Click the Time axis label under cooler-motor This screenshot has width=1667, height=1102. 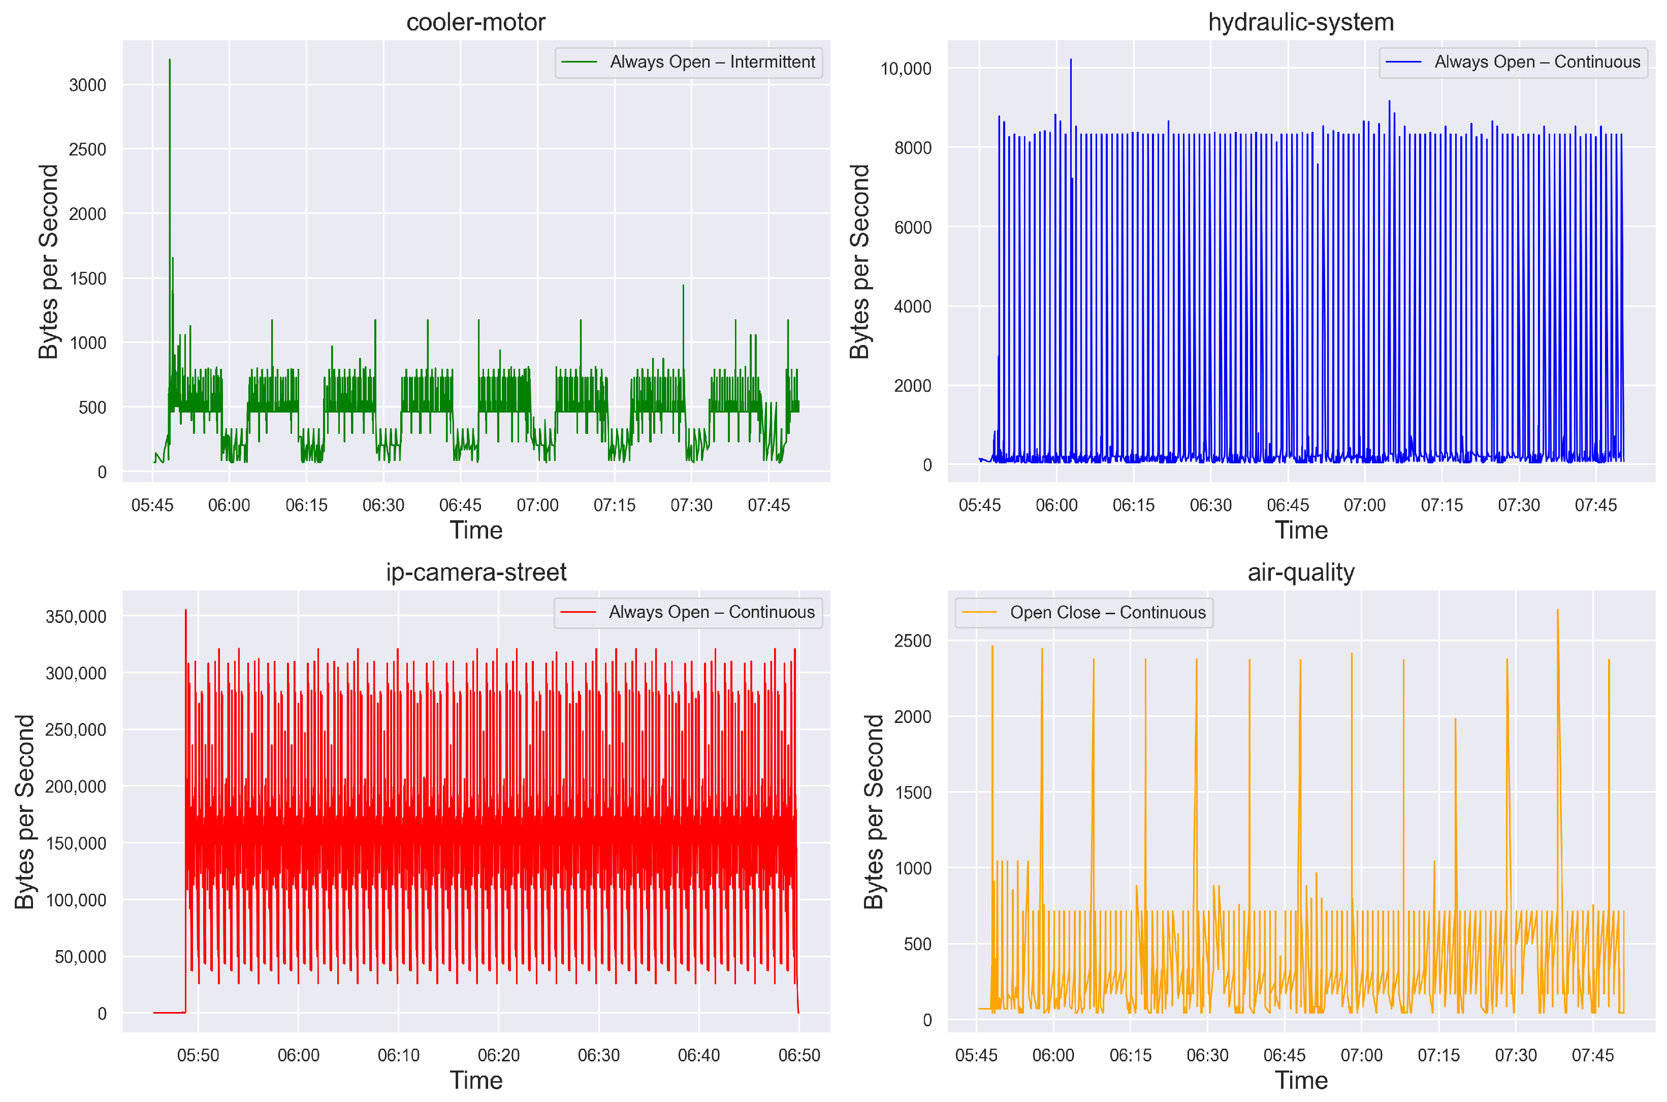(x=475, y=530)
